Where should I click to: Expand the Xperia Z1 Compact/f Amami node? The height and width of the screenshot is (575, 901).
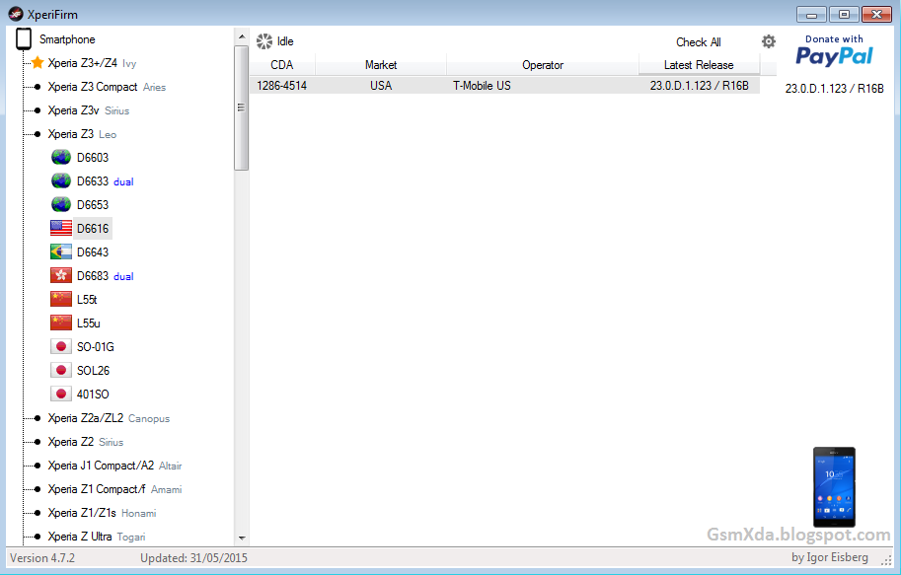pyautogui.click(x=38, y=489)
